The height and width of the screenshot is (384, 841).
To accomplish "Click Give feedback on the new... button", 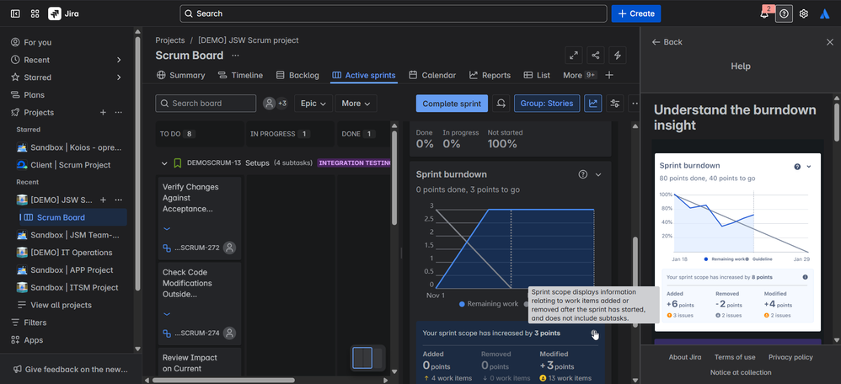I will pyautogui.click(x=71, y=369).
